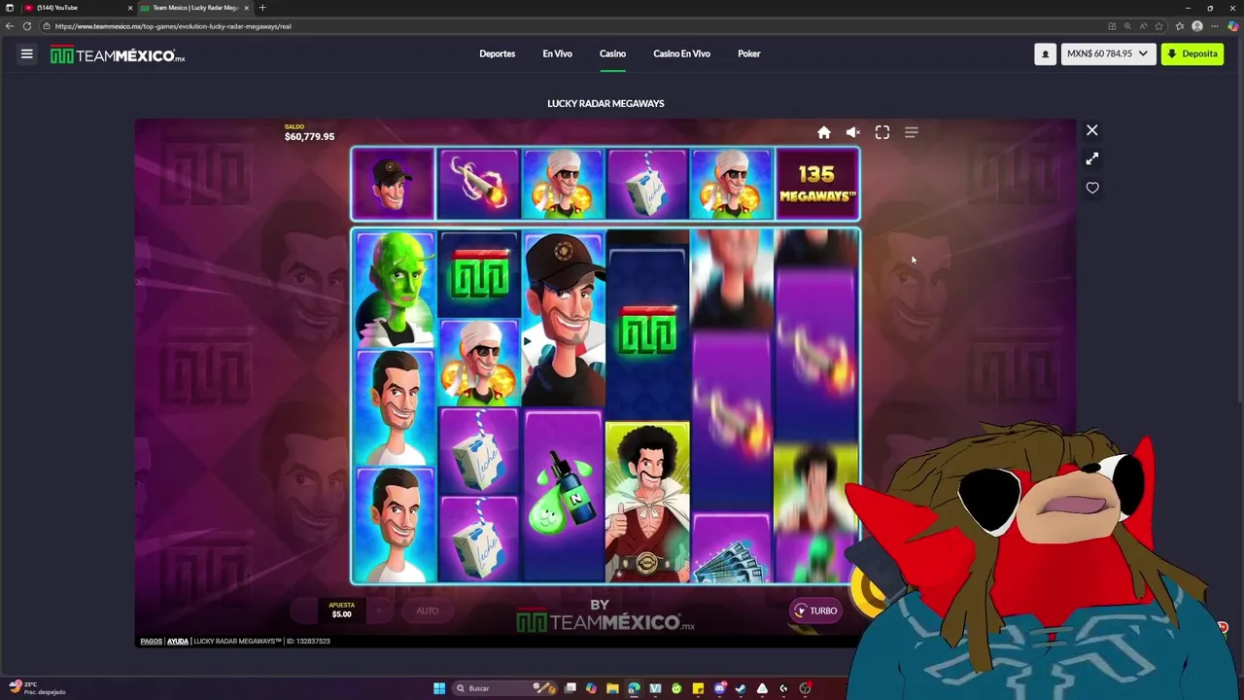This screenshot has height=700, width=1244.
Task: Click the Auto spin button
Action: [x=428, y=611]
